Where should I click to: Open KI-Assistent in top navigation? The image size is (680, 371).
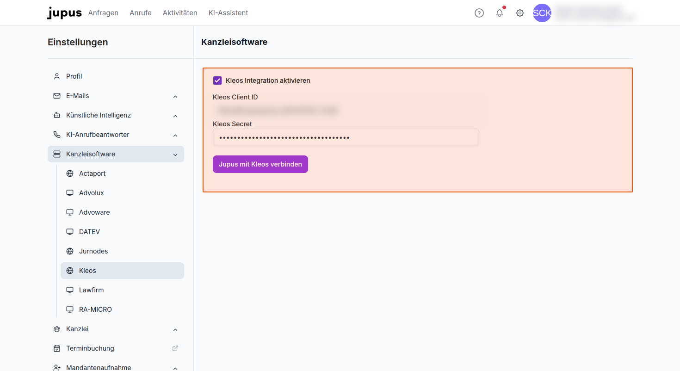[x=229, y=13]
